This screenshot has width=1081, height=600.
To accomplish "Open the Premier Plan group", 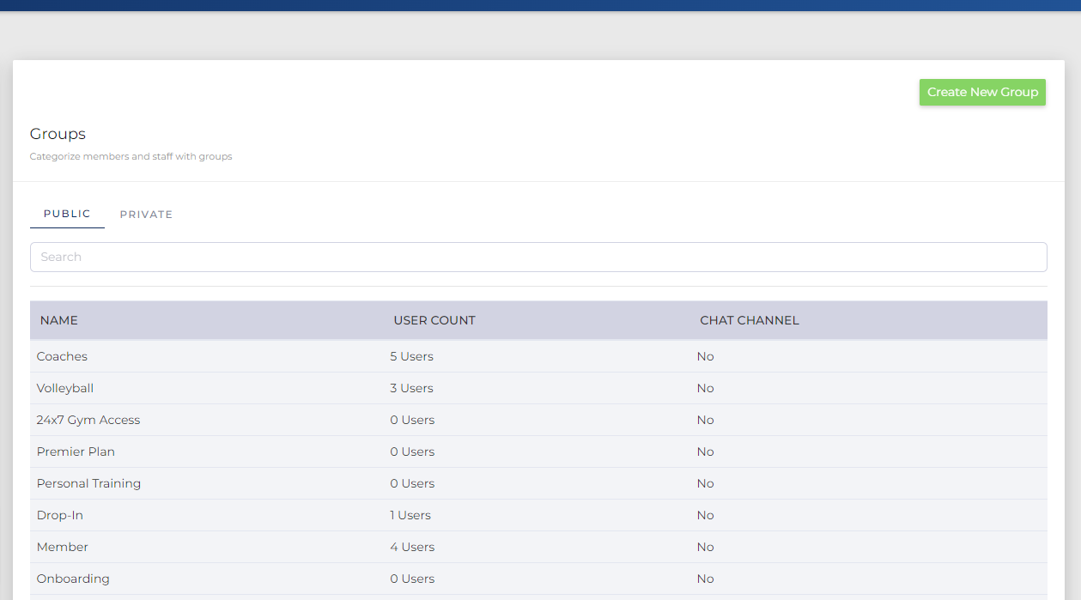I will click(x=76, y=452).
